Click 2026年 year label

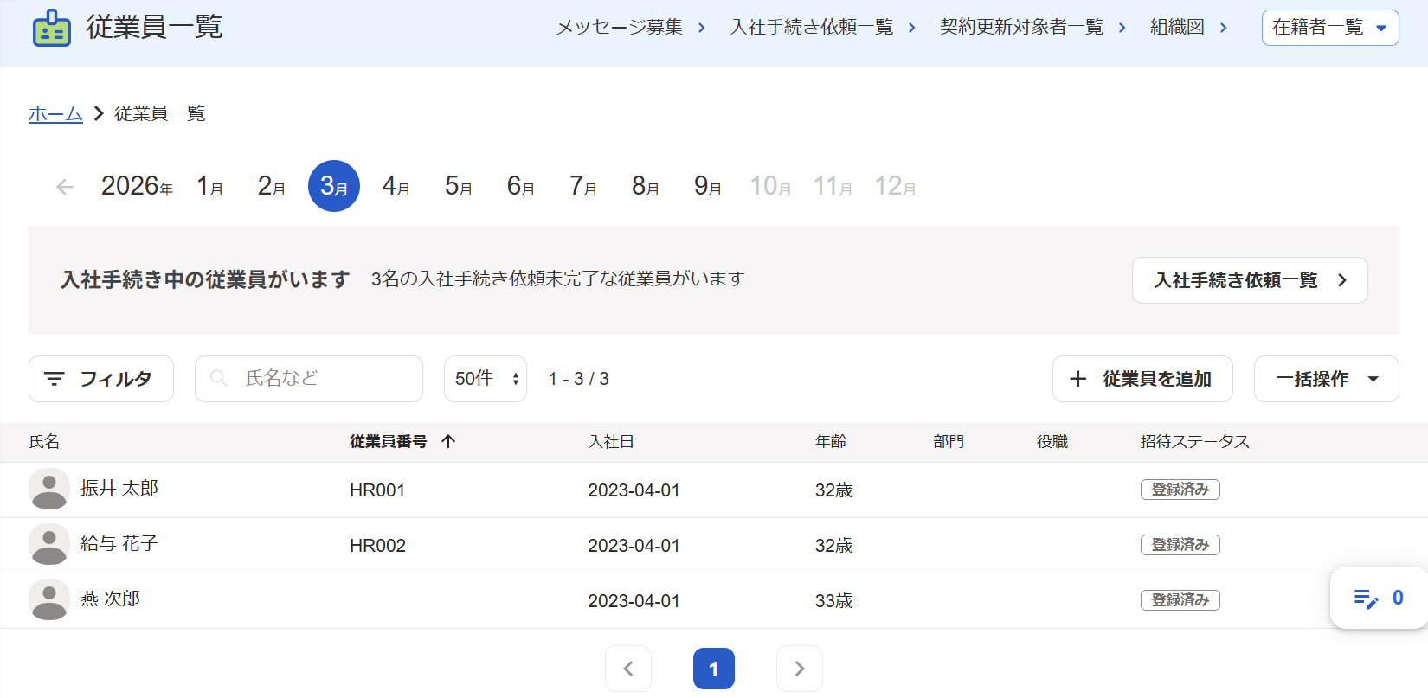pos(137,186)
